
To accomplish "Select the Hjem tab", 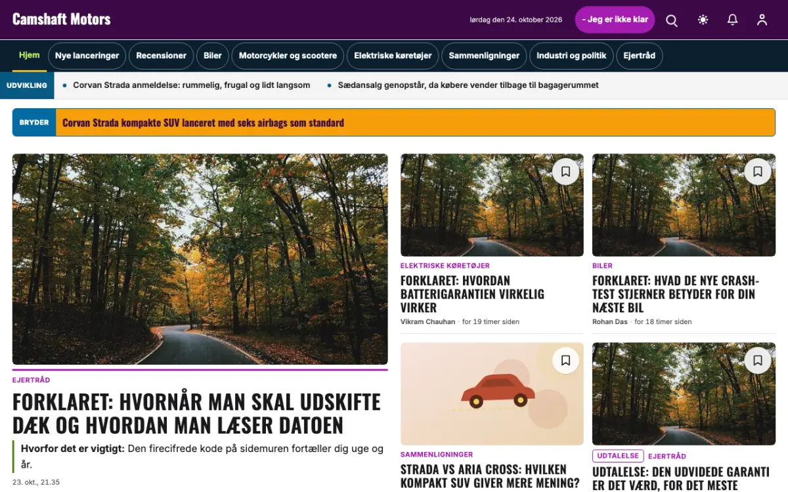I will click(30, 56).
